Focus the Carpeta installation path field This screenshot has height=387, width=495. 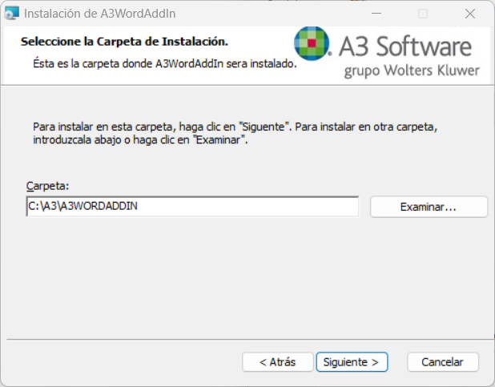192,206
